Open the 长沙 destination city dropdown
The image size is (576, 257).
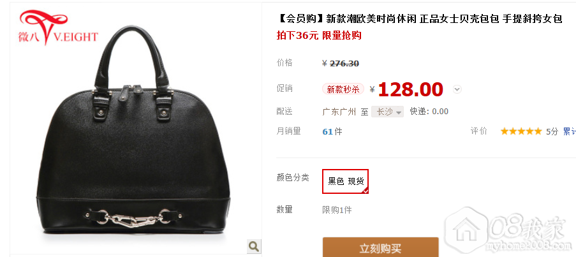387,112
